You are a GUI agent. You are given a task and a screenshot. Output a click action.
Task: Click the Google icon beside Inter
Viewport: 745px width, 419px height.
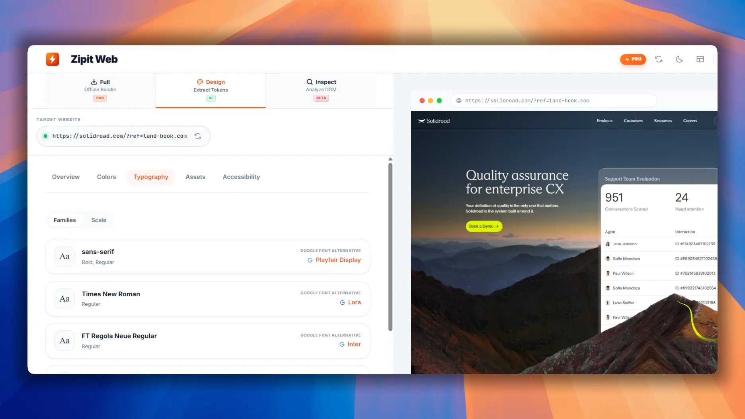point(342,345)
